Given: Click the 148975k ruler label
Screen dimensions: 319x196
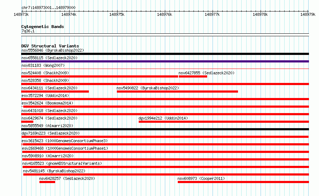Looking at the screenshot, I should [117, 14].
